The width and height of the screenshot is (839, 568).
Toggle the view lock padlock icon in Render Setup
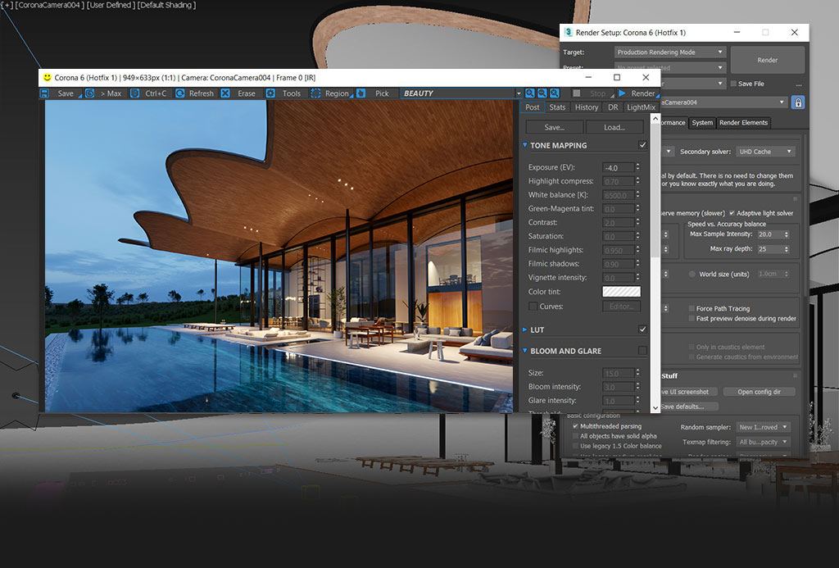coord(798,102)
